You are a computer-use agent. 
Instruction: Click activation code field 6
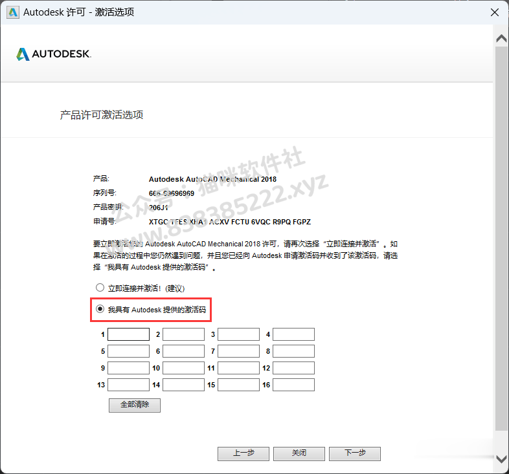tap(183, 351)
